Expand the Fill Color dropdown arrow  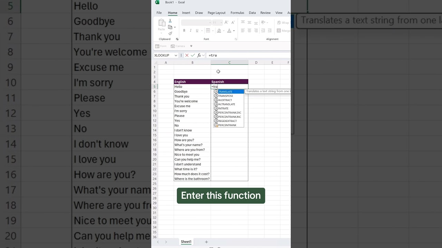pos(223,31)
